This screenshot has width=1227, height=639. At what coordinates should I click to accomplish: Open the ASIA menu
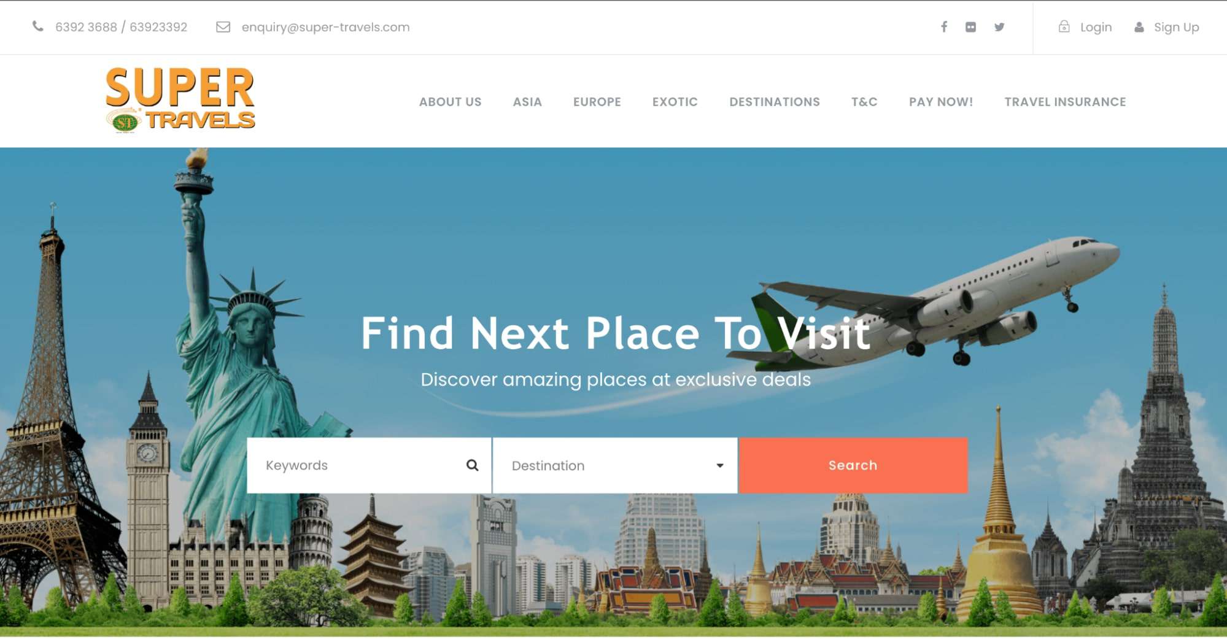pos(527,102)
